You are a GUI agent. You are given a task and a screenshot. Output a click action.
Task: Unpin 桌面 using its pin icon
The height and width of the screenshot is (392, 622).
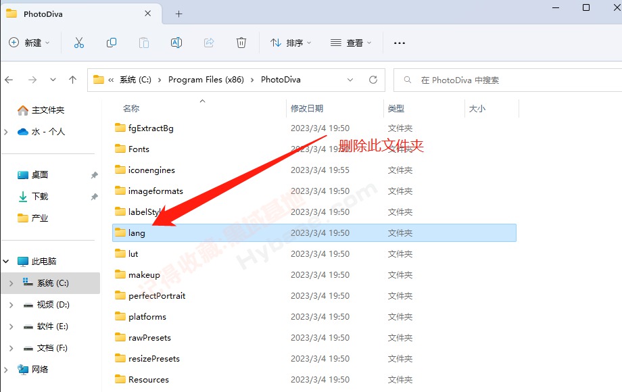pos(94,175)
